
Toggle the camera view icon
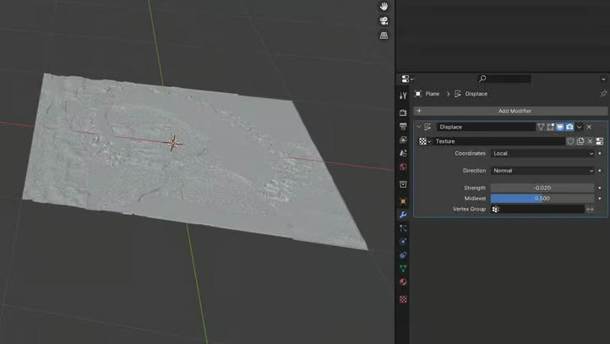(384, 21)
